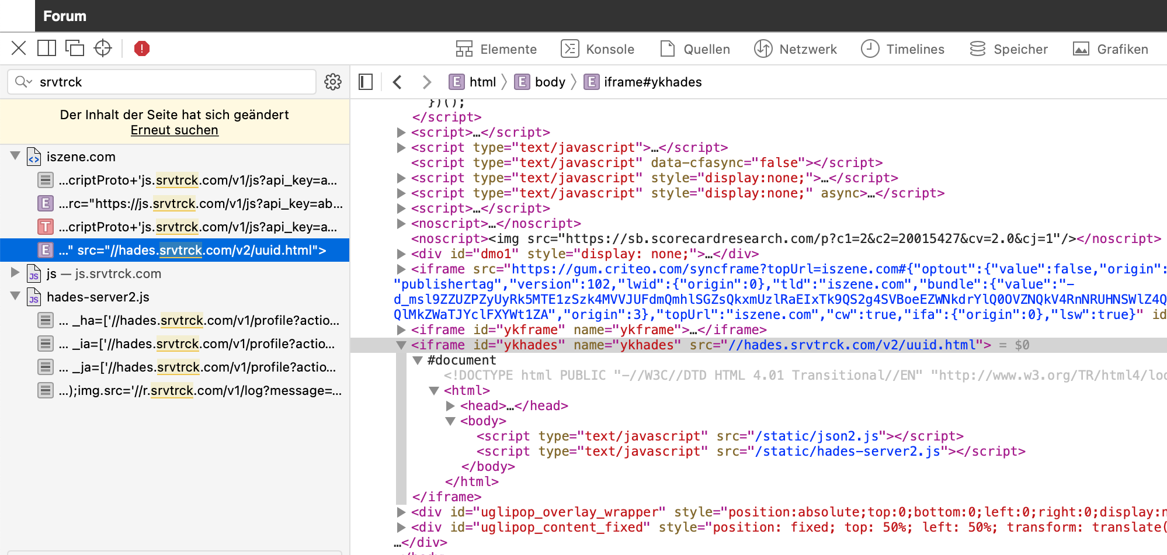This screenshot has width=1167, height=555.
Task: Open the Speicher tab
Action: pyautogui.click(x=1009, y=49)
